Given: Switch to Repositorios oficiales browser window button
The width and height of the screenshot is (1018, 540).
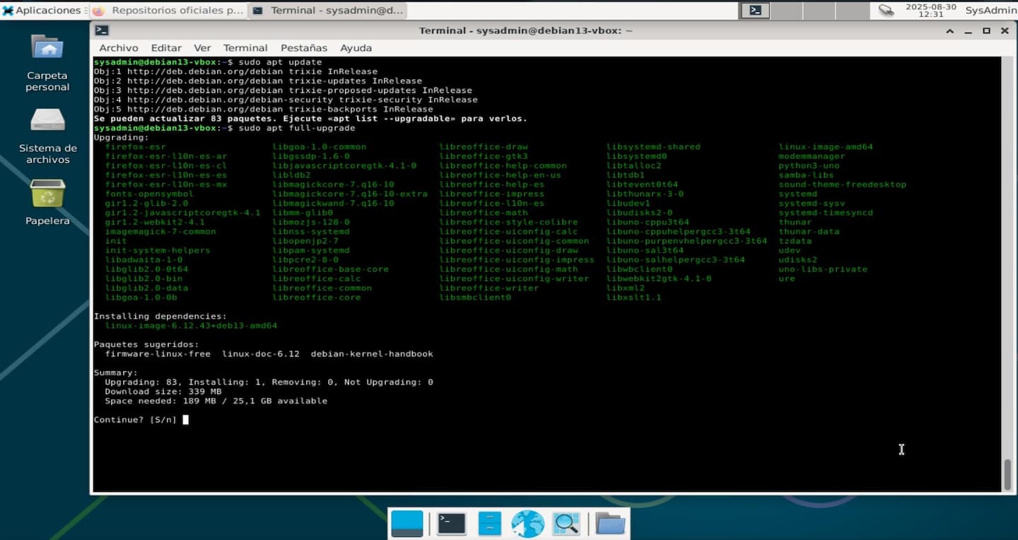Looking at the screenshot, I should coord(168,11).
